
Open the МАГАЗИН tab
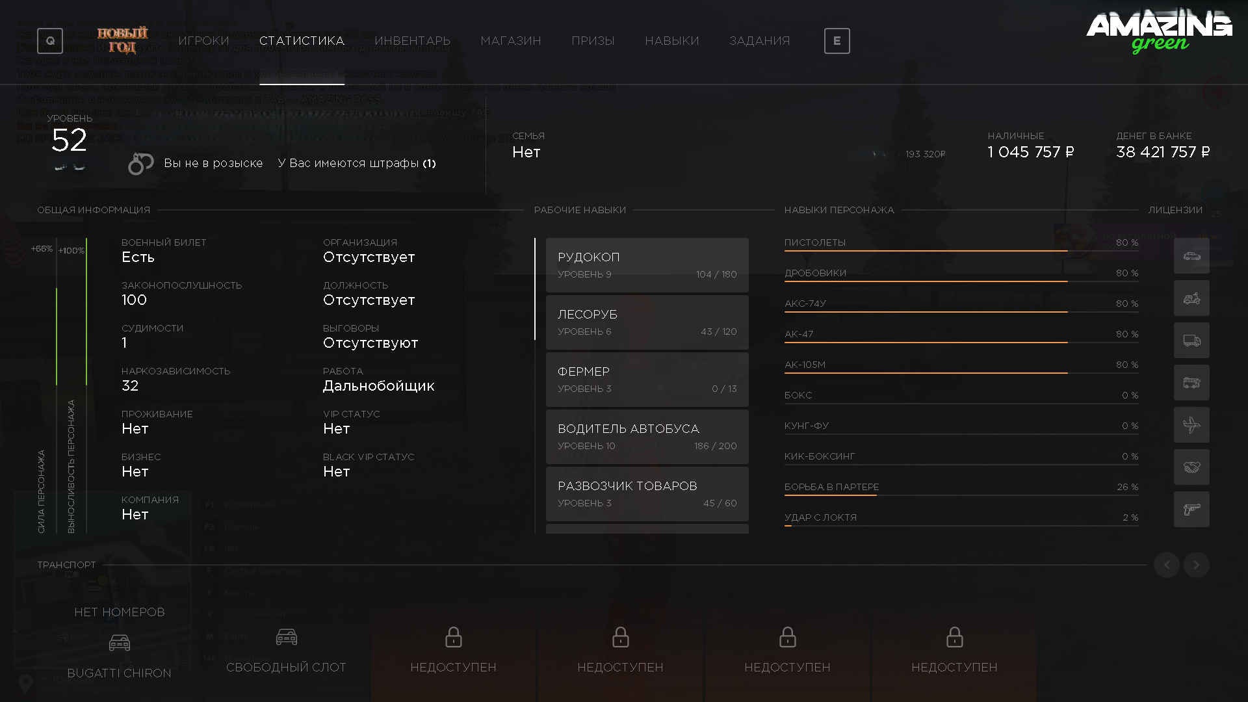pos(510,41)
